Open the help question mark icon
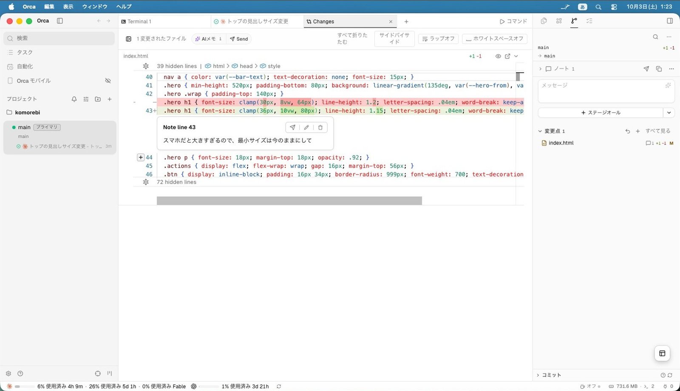Screen dimensions: 680x391 tap(20, 374)
